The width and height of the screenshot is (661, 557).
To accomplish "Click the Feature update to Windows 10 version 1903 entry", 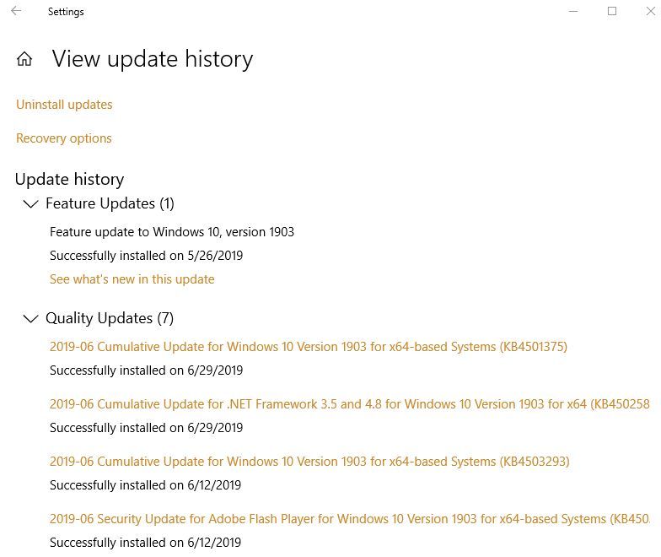I will [x=172, y=231].
